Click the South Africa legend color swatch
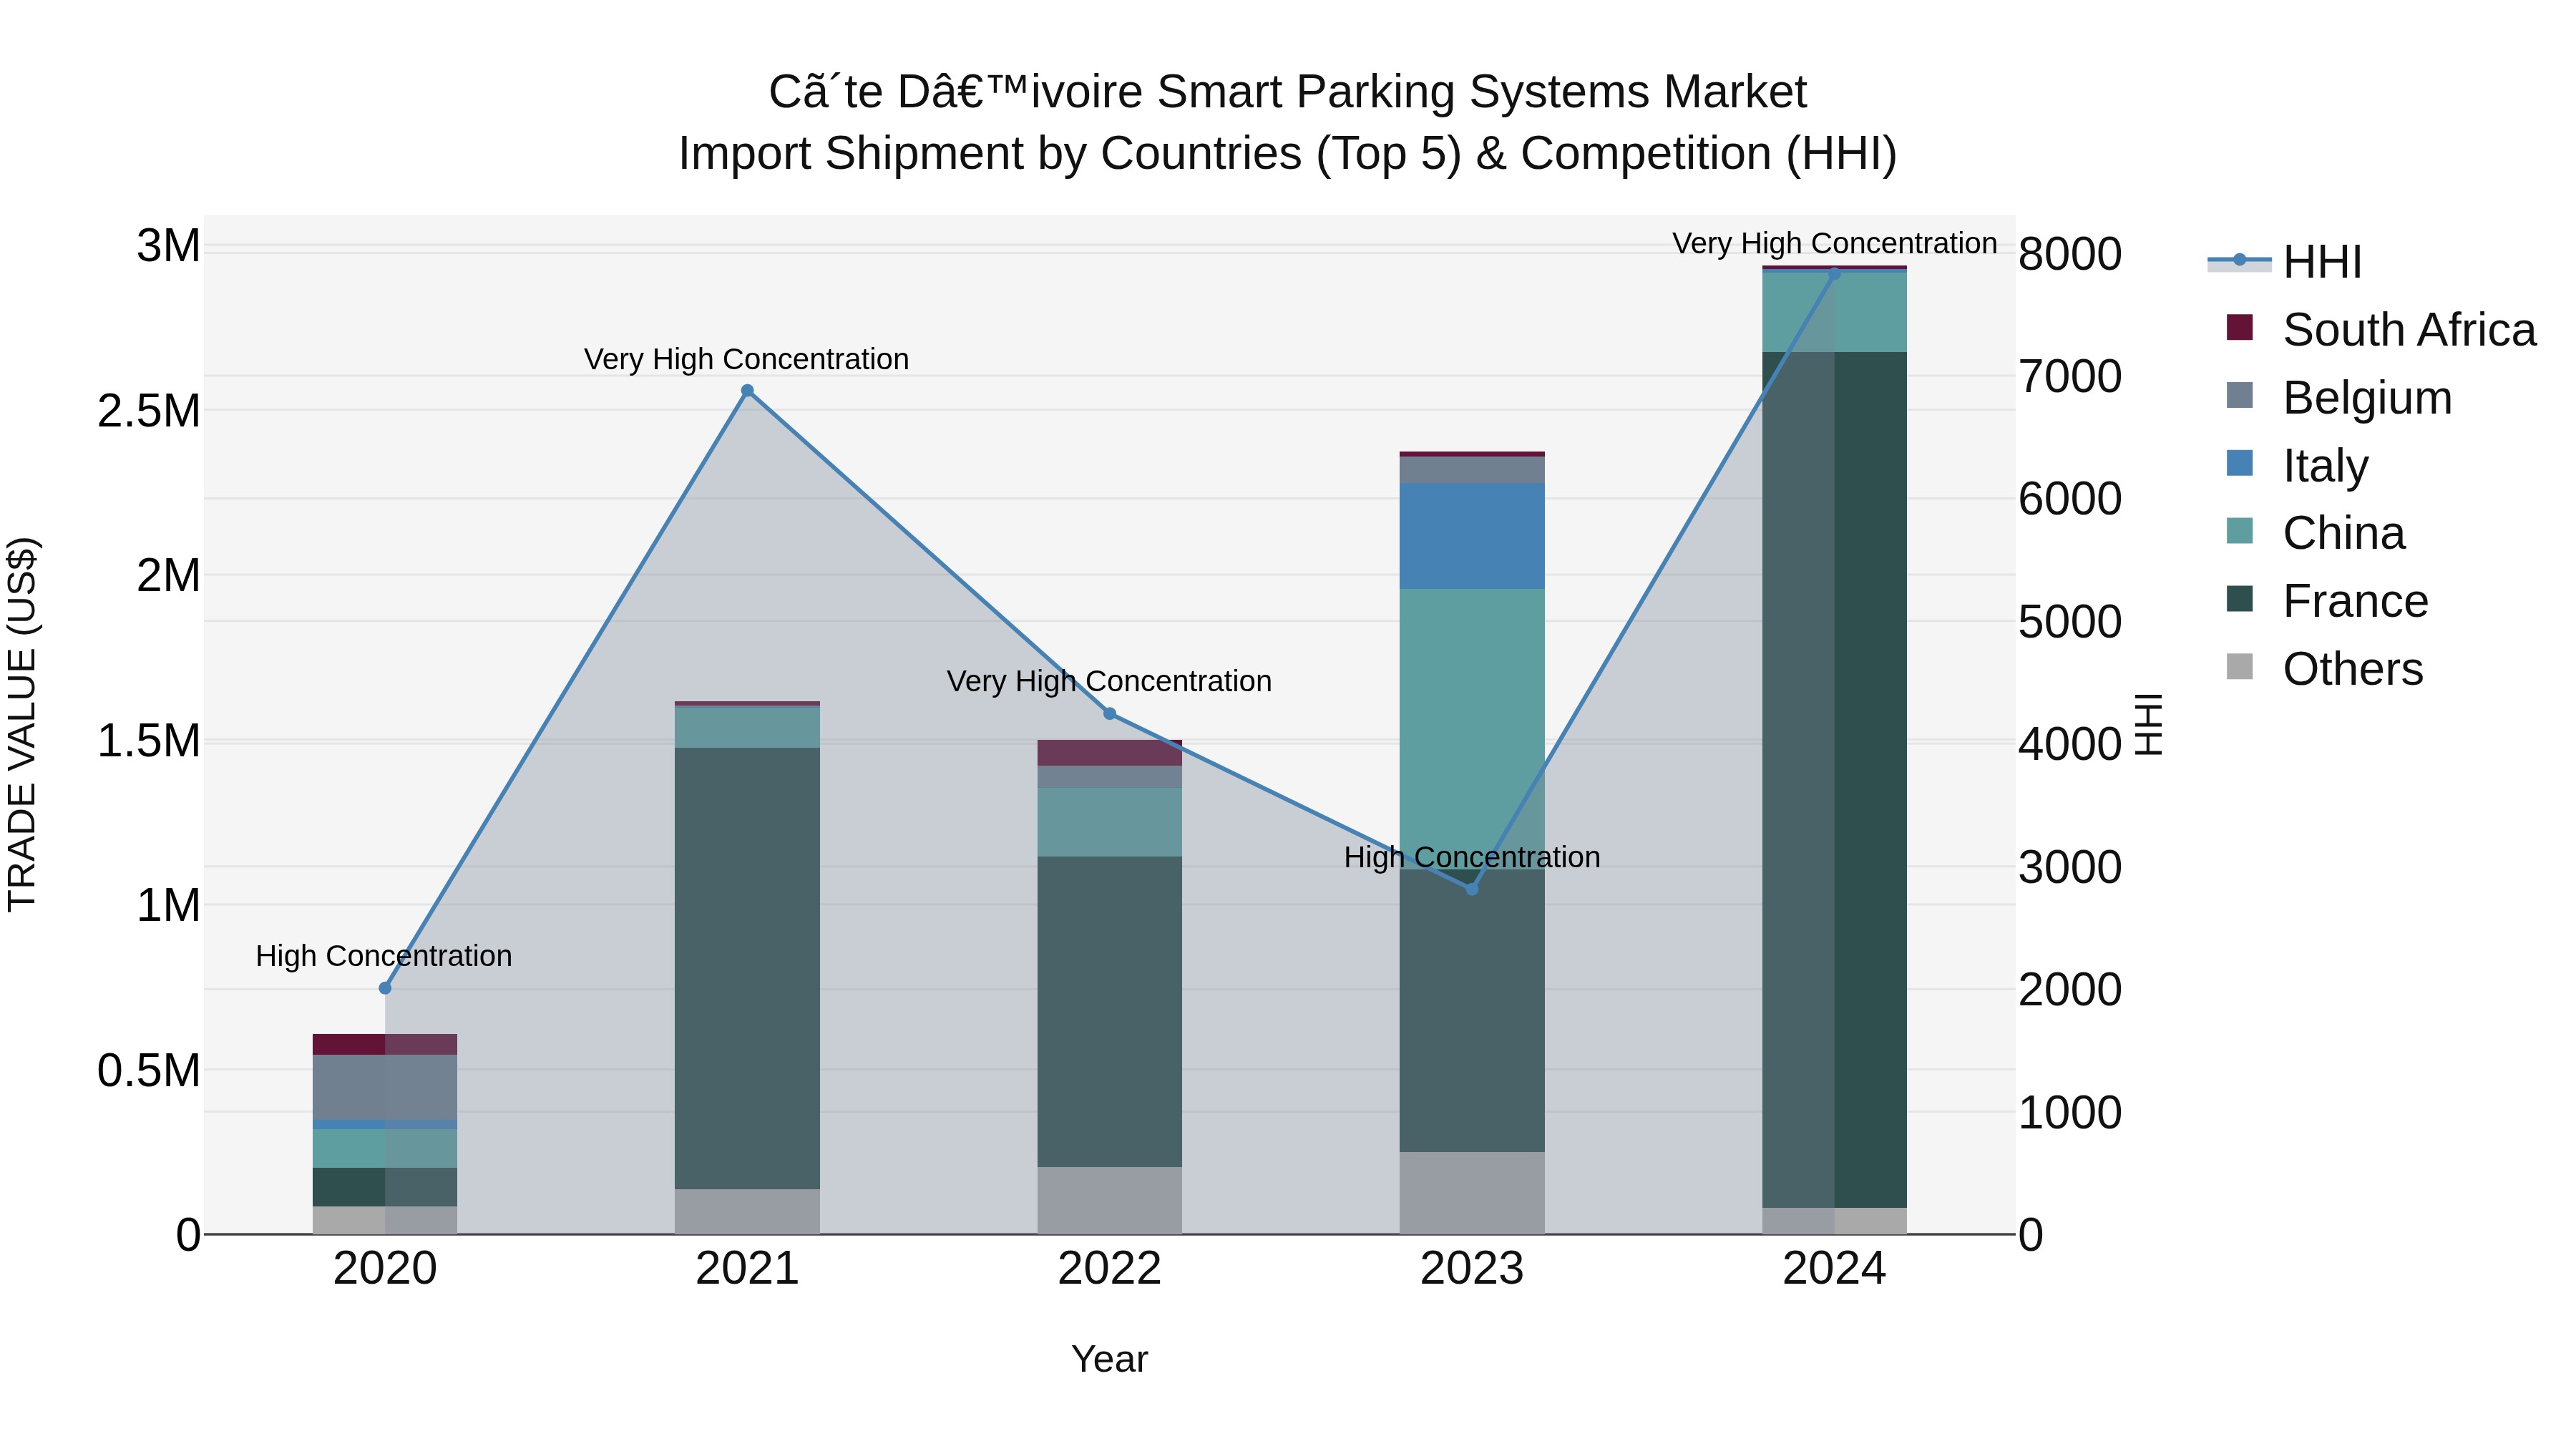This screenshot has width=2576, height=1449. pos(2240,327)
